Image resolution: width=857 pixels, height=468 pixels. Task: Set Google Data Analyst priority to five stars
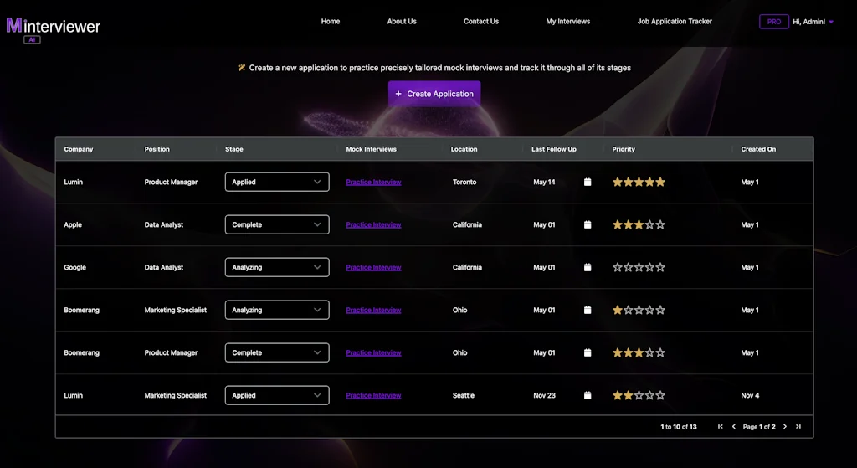click(x=660, y=267)
